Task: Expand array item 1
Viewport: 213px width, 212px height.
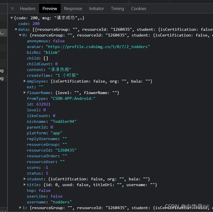Action: point(20,207)
